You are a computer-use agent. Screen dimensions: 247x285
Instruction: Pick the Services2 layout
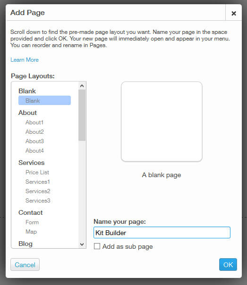click(x=38, y=191)
